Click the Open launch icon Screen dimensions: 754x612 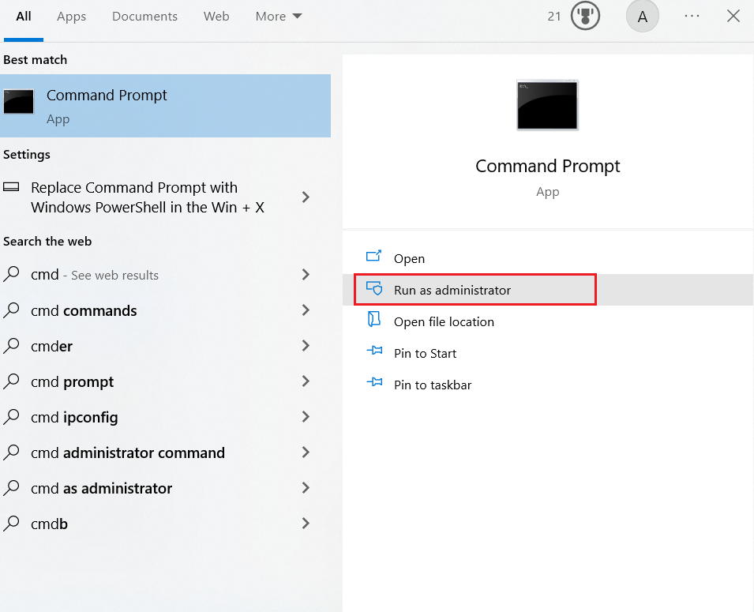[x=374, y=258]
